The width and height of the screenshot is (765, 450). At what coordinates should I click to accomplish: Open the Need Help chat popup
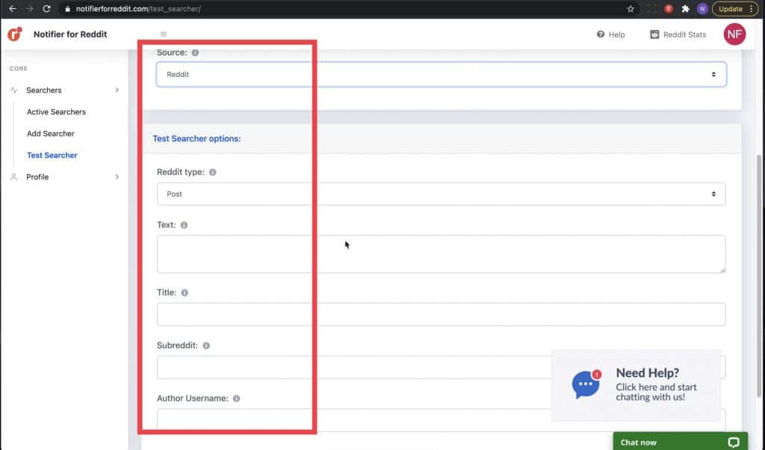pyautogui.click(x=636, y=385)
